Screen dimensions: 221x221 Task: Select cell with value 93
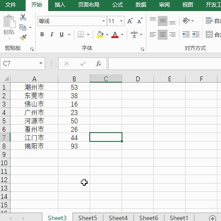tap(74, 146)
